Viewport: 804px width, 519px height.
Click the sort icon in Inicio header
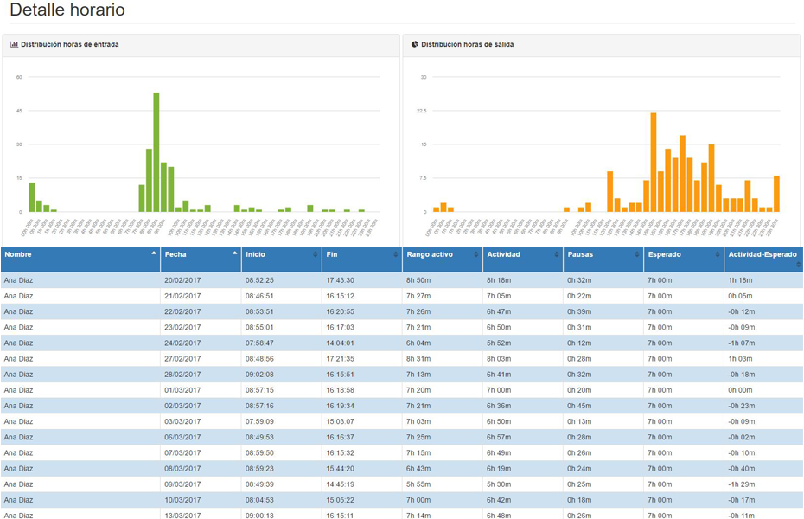click(x=315, y=254)
